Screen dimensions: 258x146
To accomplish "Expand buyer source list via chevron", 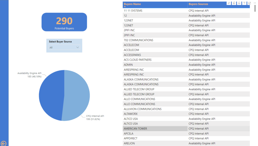I will pyautogui.click(x=77, y=47).
